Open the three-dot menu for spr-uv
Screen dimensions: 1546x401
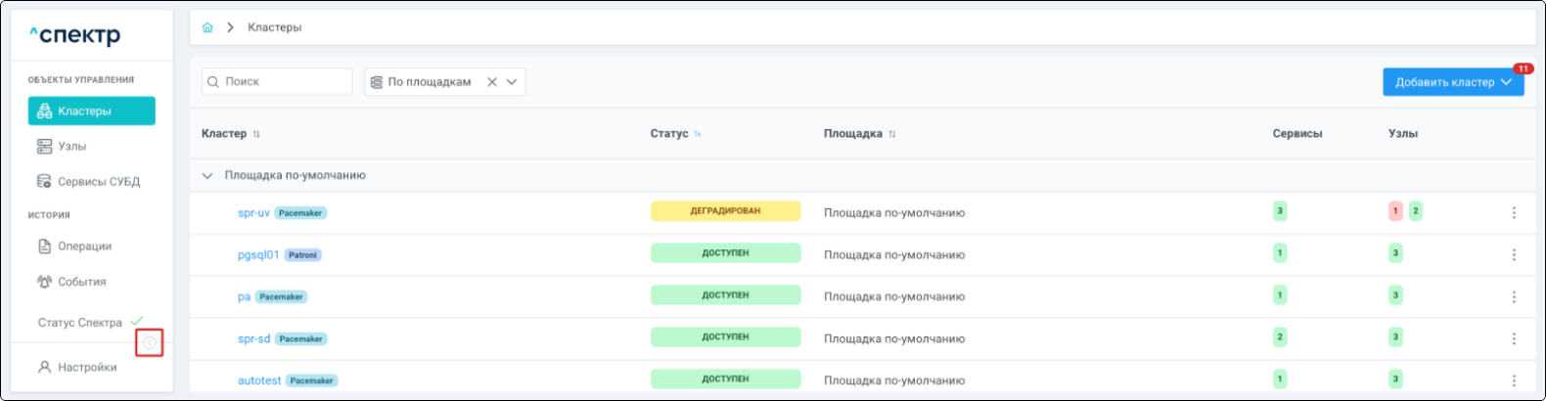1513,212
